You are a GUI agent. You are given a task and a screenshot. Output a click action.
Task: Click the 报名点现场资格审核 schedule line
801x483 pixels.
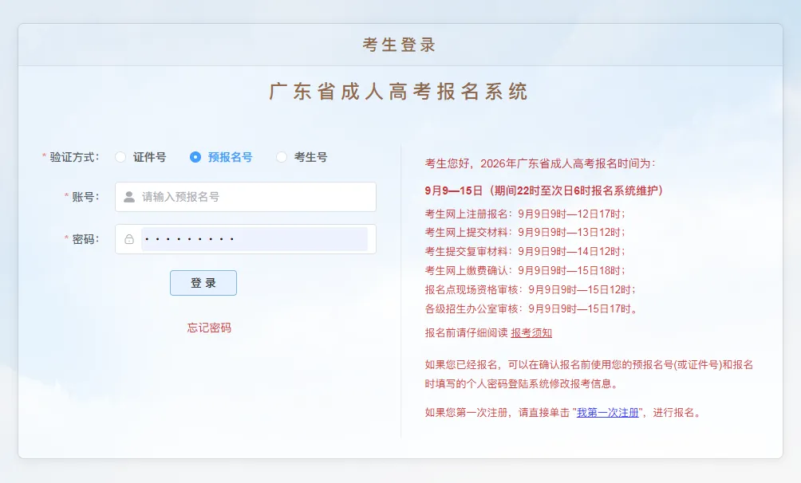pos(531,290)
